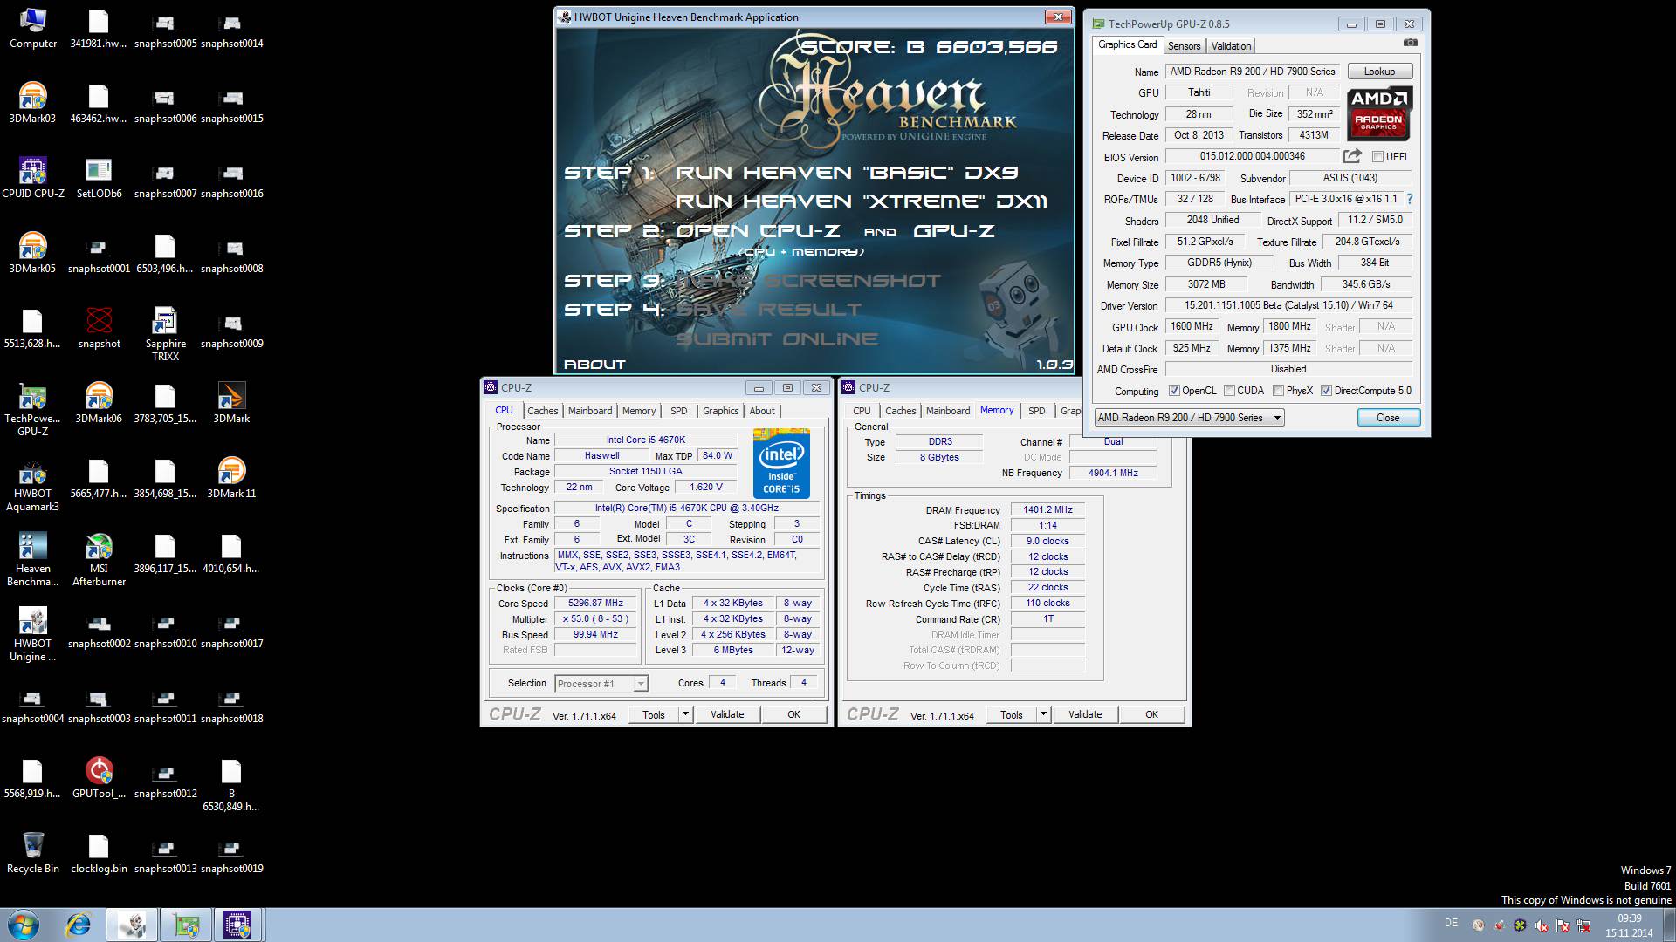Open the HWBOT Unigine desktop shortcut
Viewport: 1676px width, 942px height.
pyautogui.click(x=33, y=634)
